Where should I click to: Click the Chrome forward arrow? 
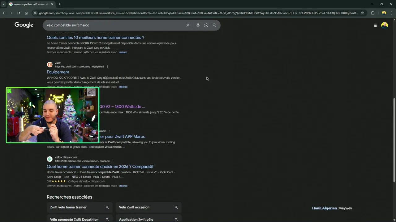(x=11, y=13)
